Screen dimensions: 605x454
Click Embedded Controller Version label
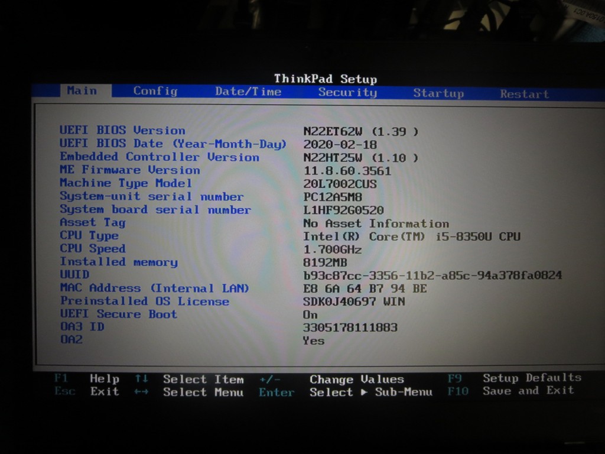pyautogui.click(x=160, y=157)
